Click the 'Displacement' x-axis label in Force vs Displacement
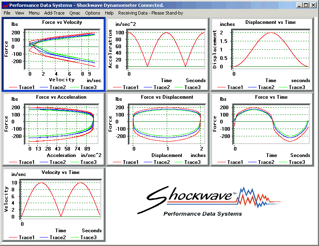Screen dimensions: 319x246 click(x=167, y=155)
